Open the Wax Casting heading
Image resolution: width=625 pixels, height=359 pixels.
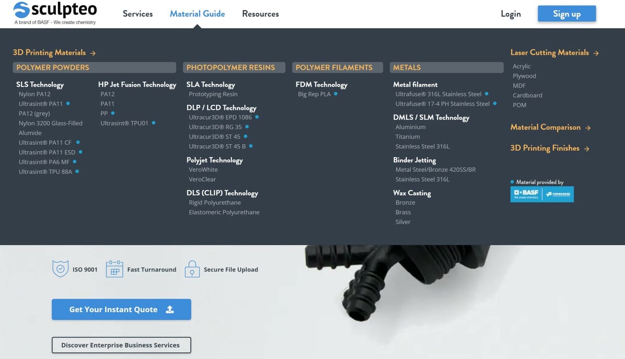click(412, 193)
